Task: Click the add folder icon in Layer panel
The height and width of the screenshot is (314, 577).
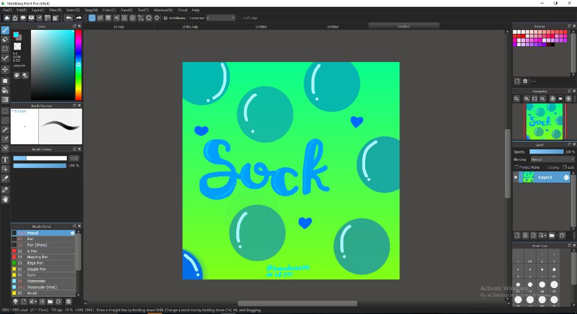Action: pos(552,235)
